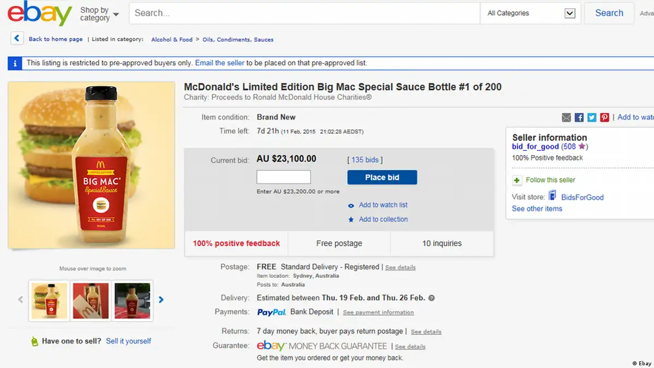
Task: Click the bid amount input field
Action: [284, 177]
